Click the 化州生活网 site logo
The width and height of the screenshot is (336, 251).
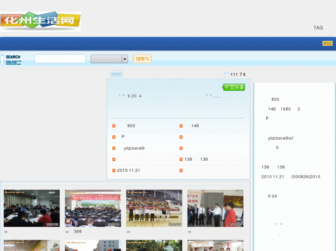point(41,21)
